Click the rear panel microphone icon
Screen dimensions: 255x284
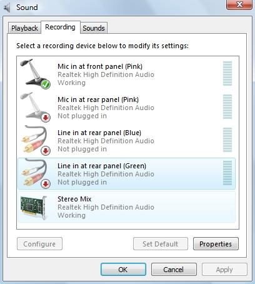pyautogui.click(x=35, y=107)
